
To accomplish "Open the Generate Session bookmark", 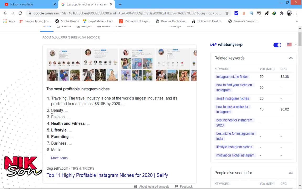I will coord(244,21).
